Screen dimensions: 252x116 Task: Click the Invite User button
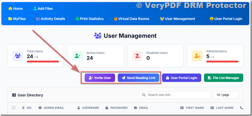100,78
